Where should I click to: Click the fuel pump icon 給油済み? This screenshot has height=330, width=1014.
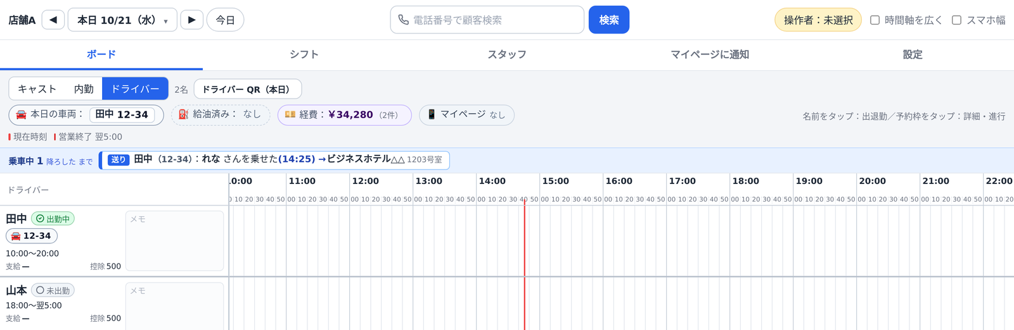183,114
